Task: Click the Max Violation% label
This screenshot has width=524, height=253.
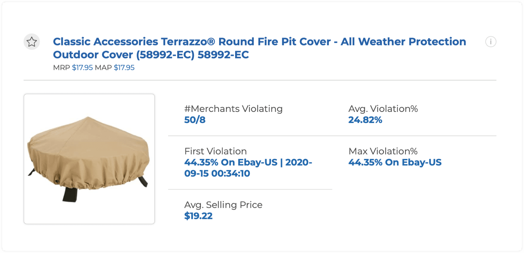Action: coord(383,151)
